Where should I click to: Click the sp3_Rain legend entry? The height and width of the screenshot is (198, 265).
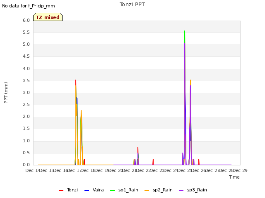click(x=193, y=190)
